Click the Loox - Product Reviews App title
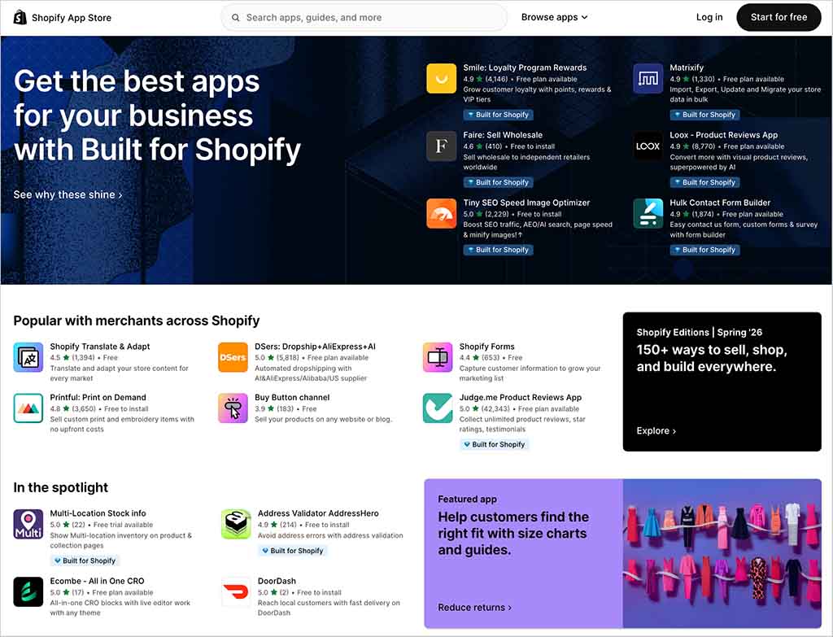 (x=723, y=135)
